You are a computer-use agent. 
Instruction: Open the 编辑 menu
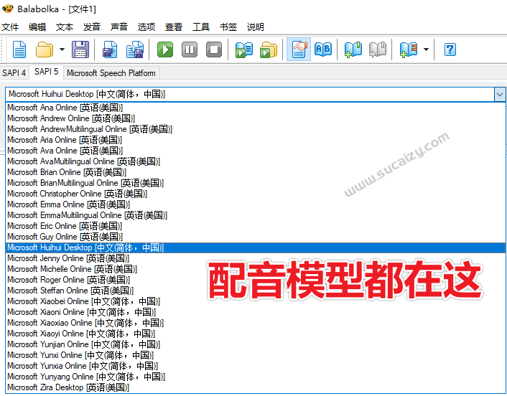click(37, 27)
